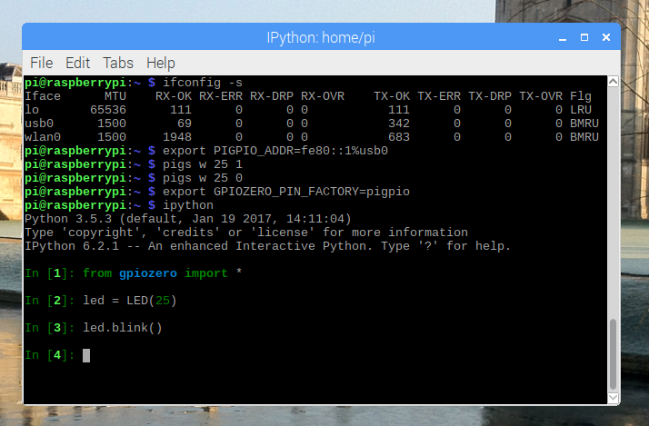Viewport: 649px width, 426px height.
Task: Click 'export PIGPIO_ADDR=fe80::1%usb0' command
Action: [275, 151]
